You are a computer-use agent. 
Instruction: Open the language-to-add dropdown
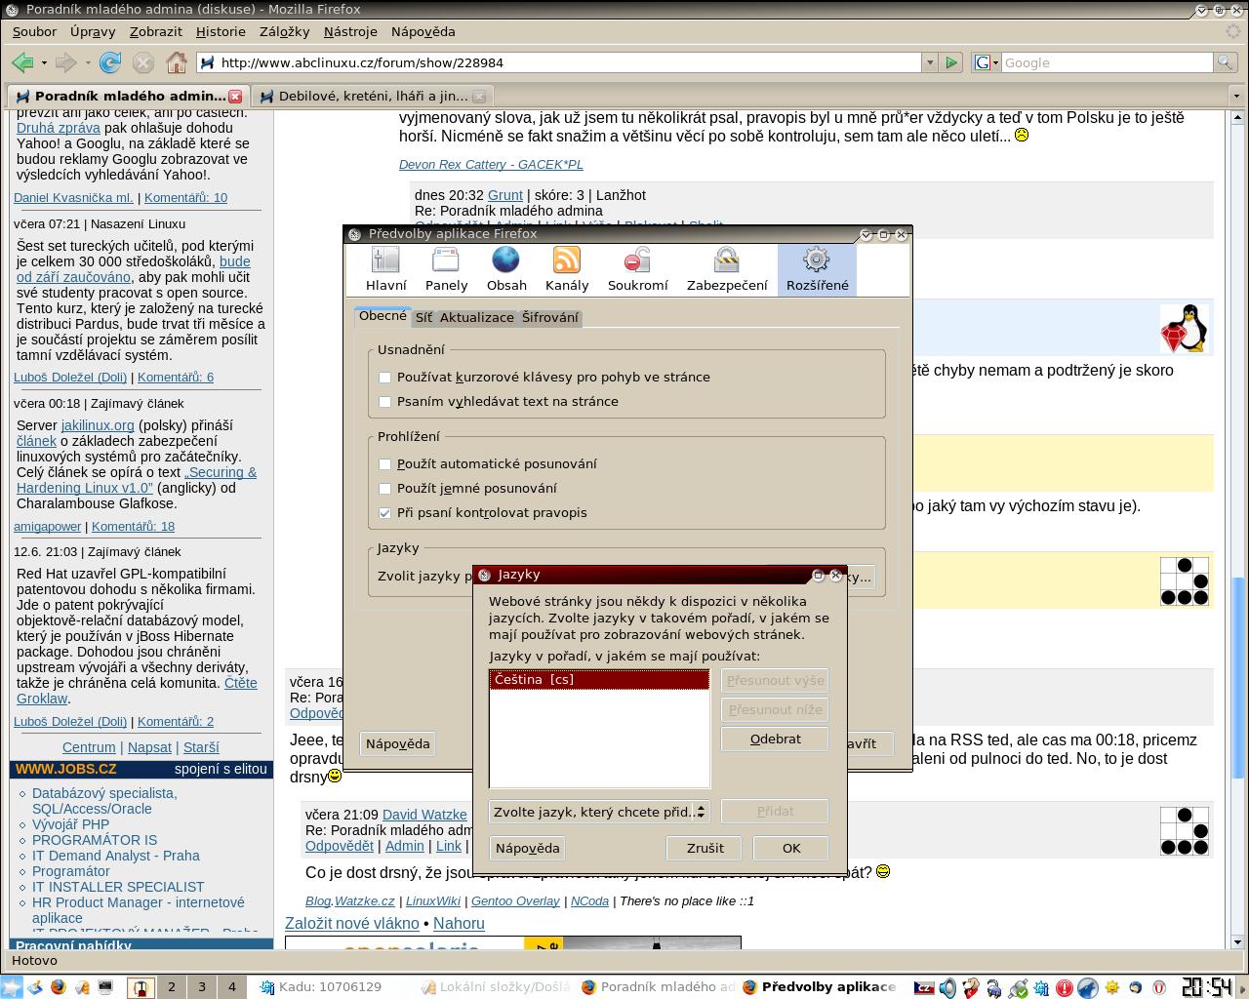point(599,812)
